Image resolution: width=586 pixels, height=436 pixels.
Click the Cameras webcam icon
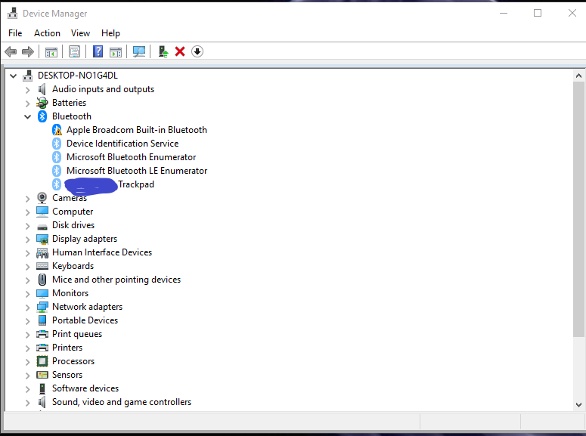pos(42,198)
